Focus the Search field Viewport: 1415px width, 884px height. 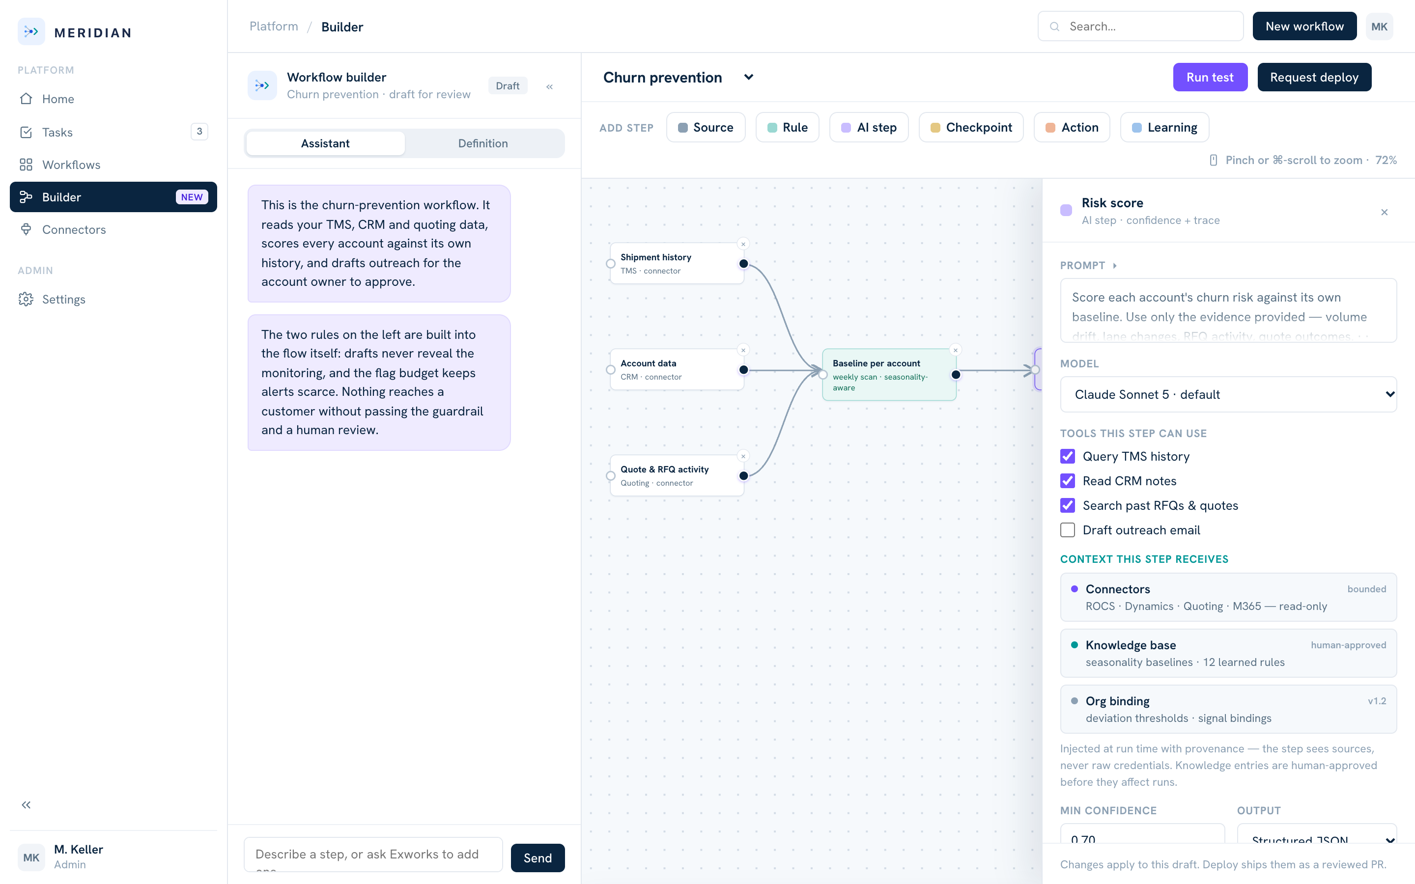point(1140,27)
